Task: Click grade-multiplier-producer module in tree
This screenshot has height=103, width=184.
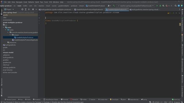Action: [x=13, y=22]
